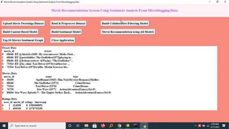Open Task View in the taskbar
Image resolution: width=229 pixels, height=129 pixels.
coord(78,126)
